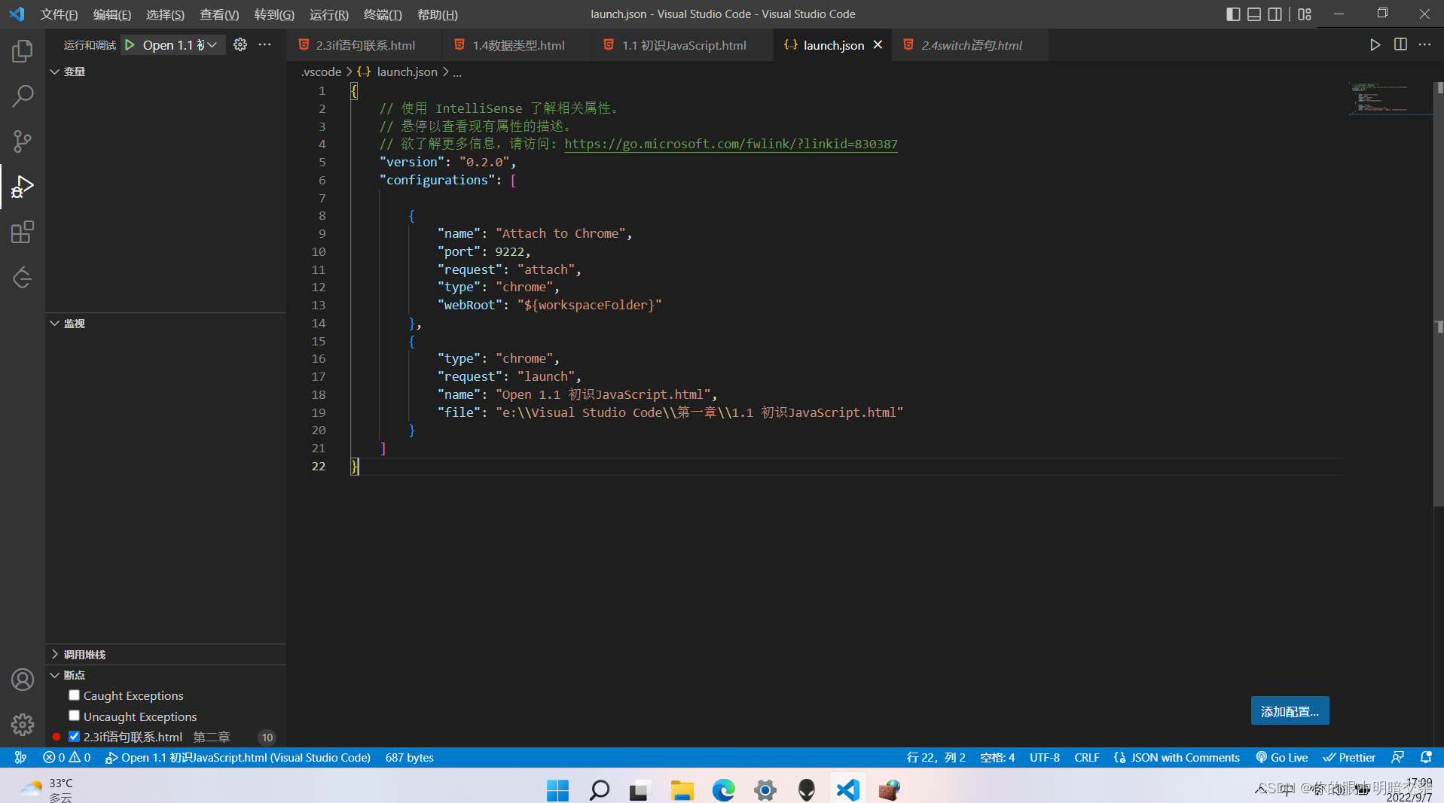The width and height of the screenshot is (1444, 803).
Task: Open File Explorer from taskbar
Action: click(682, 789)
